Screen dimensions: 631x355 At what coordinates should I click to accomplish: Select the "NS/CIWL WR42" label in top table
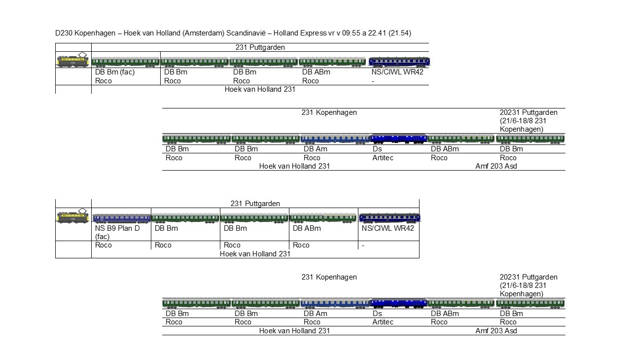[397, 72]
